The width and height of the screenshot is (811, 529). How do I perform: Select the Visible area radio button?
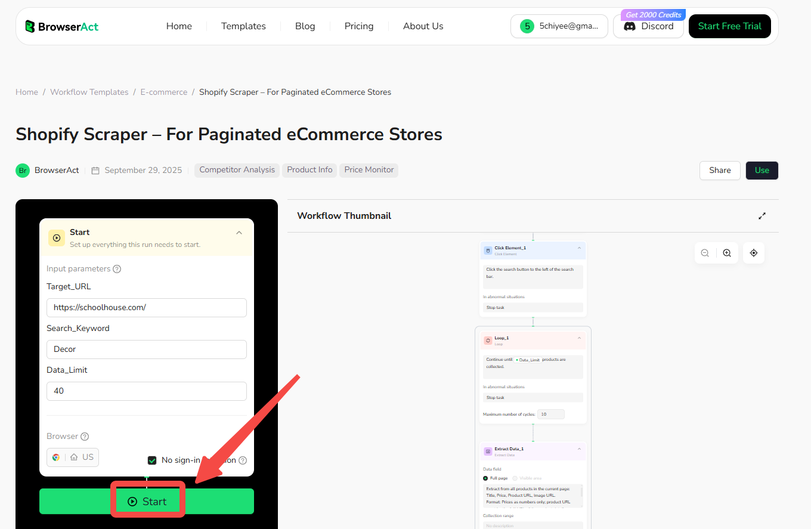pyautogui.click(x=515, y=478)
